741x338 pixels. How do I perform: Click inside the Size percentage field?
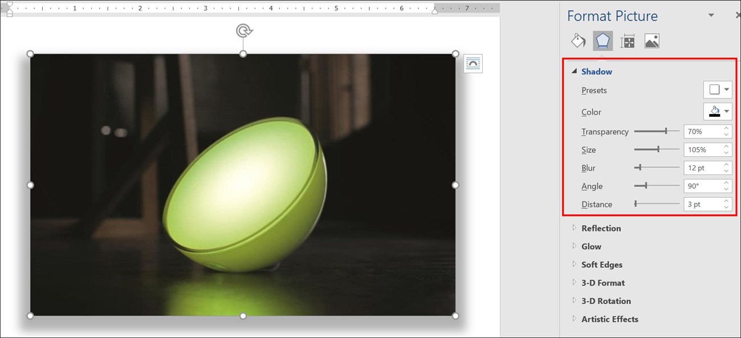point(702,150)
